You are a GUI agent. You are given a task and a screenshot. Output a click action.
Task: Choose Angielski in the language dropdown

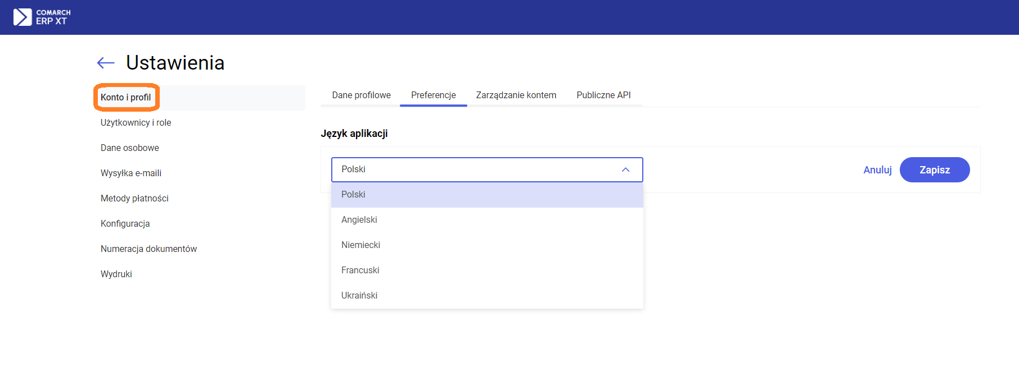coord(359,220)
